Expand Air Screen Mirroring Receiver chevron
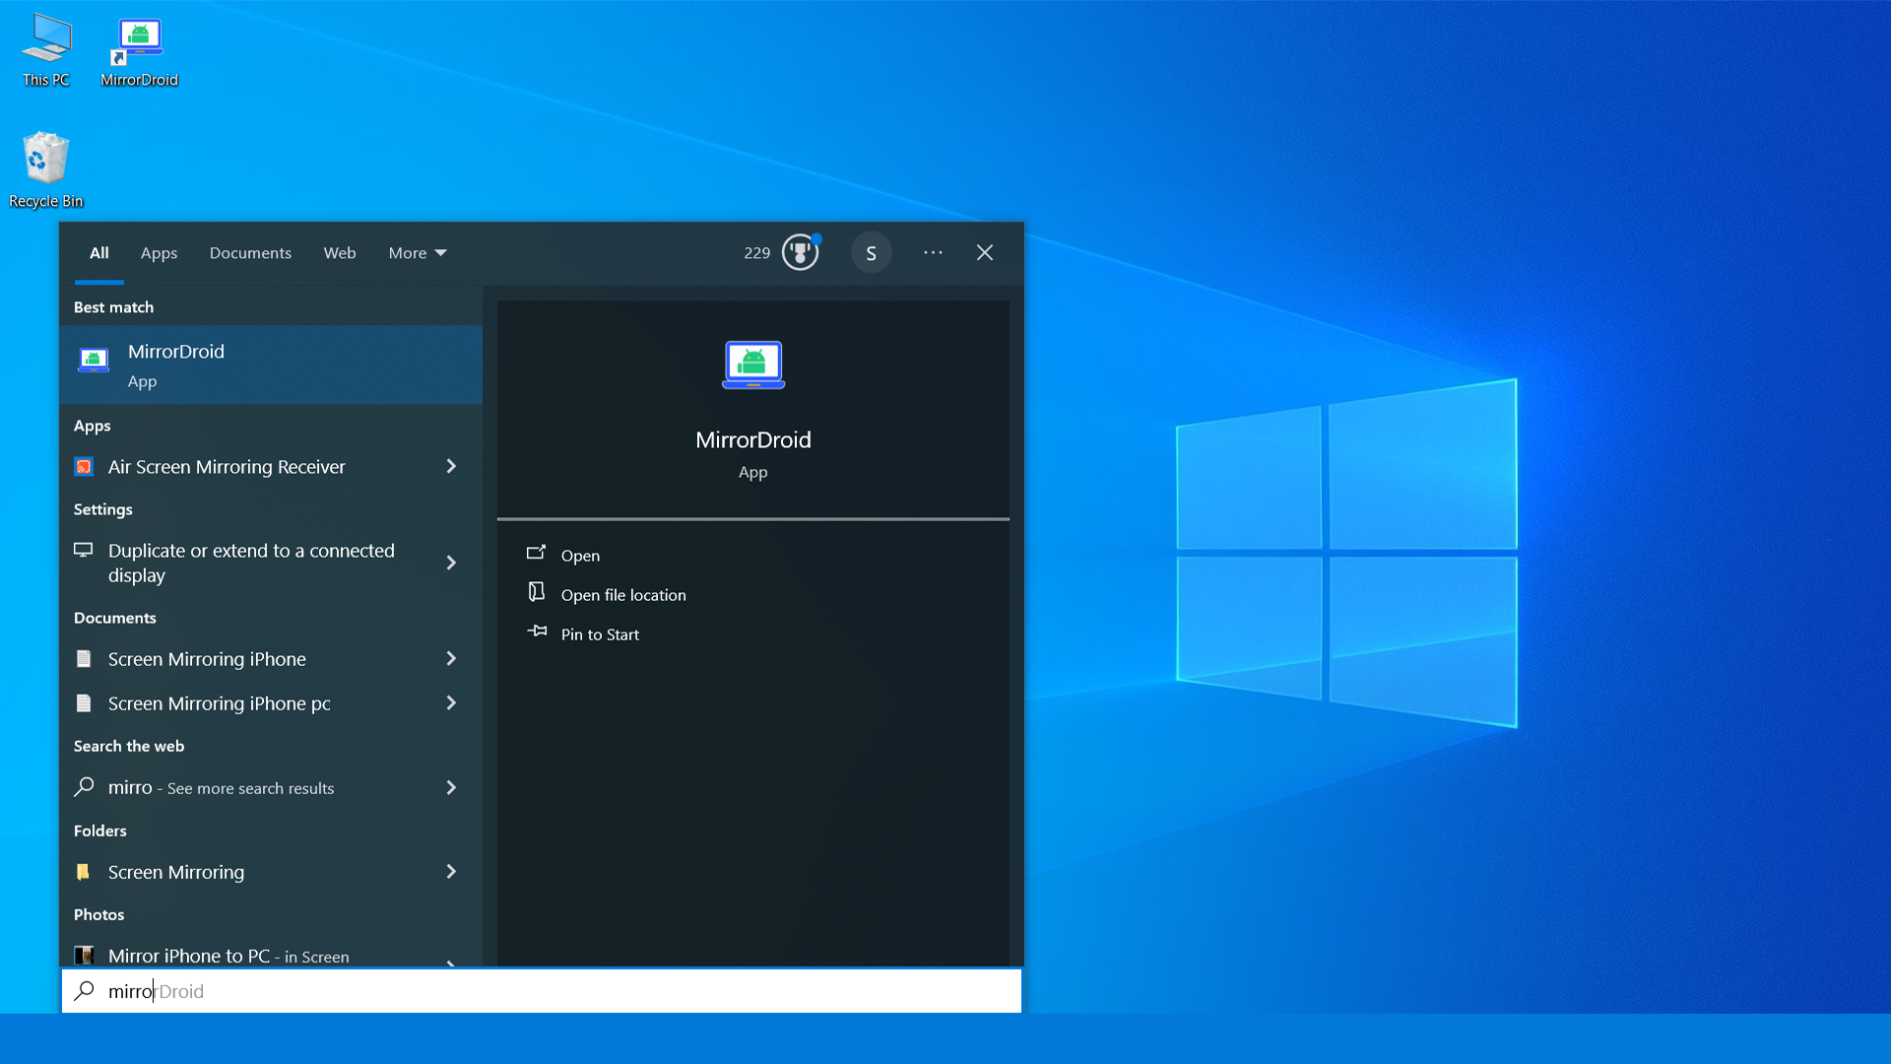This screenshot has height=1064, width=1891. [x=451, y=467]
